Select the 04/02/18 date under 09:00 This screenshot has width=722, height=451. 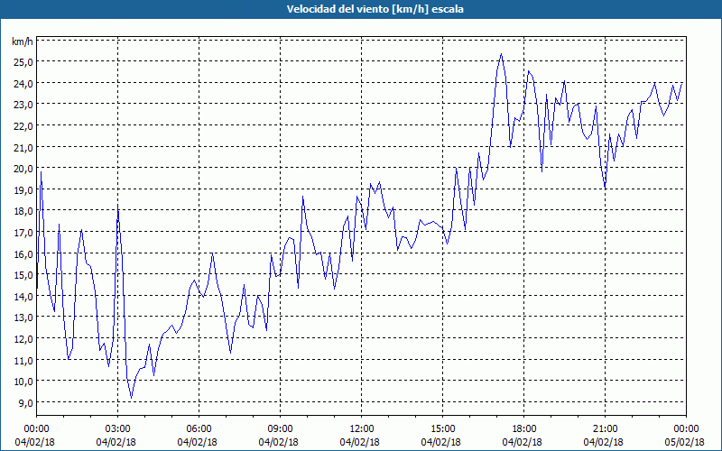(279, 442)
